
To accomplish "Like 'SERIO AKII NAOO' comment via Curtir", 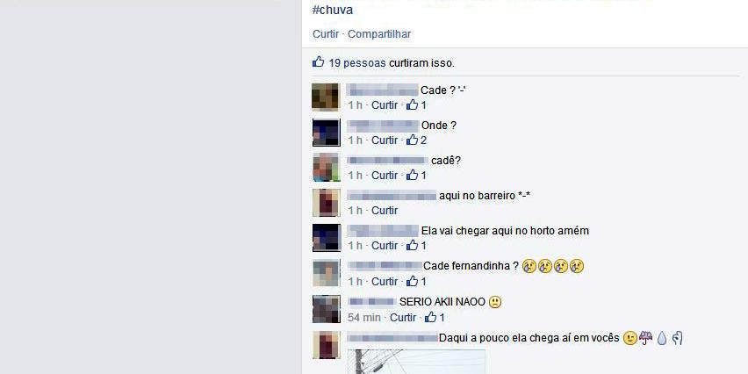I will point(403,317).
